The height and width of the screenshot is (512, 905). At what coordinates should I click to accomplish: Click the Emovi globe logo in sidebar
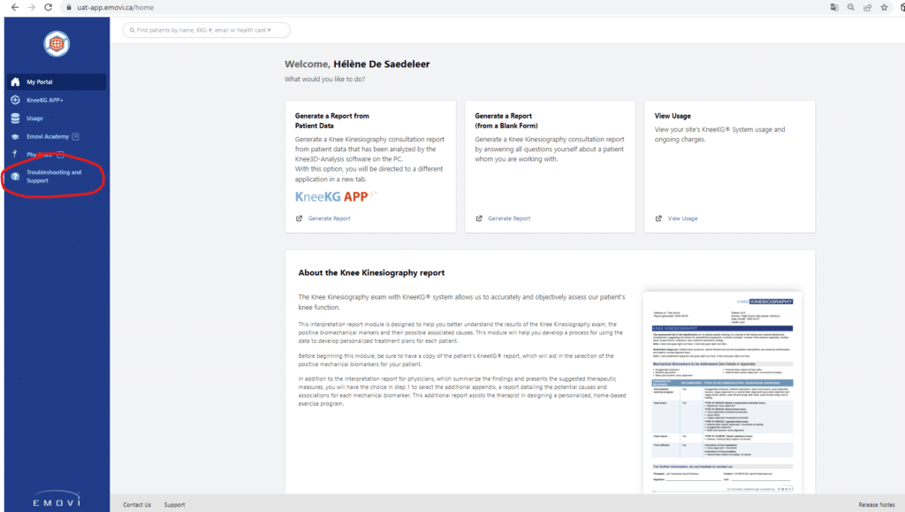(x=57, y=44)
